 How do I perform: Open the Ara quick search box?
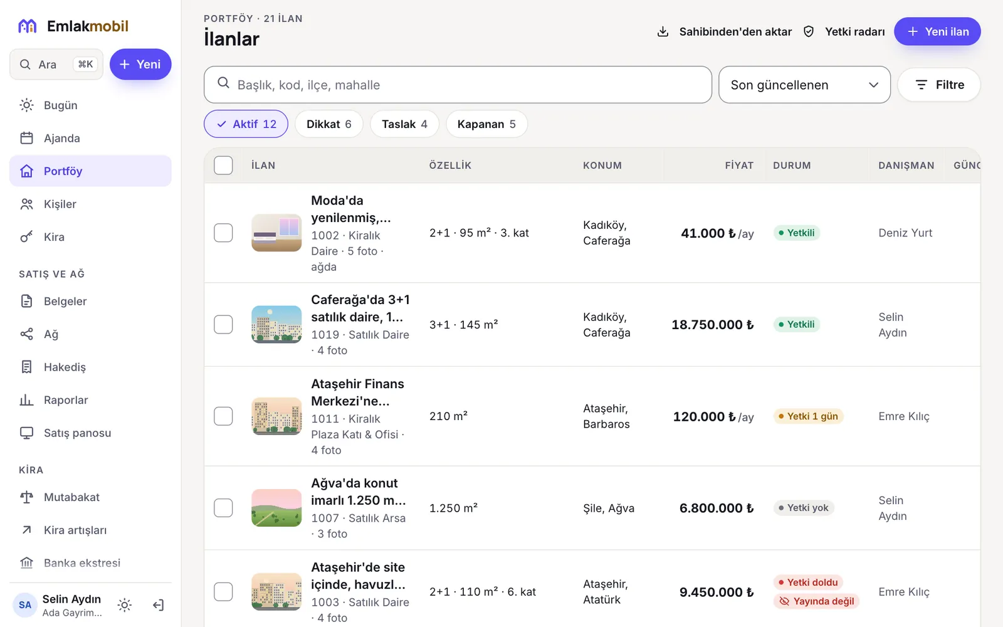[x=56, y=64]
